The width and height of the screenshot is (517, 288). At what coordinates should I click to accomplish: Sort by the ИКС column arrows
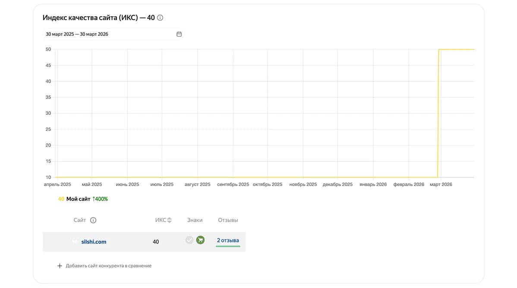[169, 220]
